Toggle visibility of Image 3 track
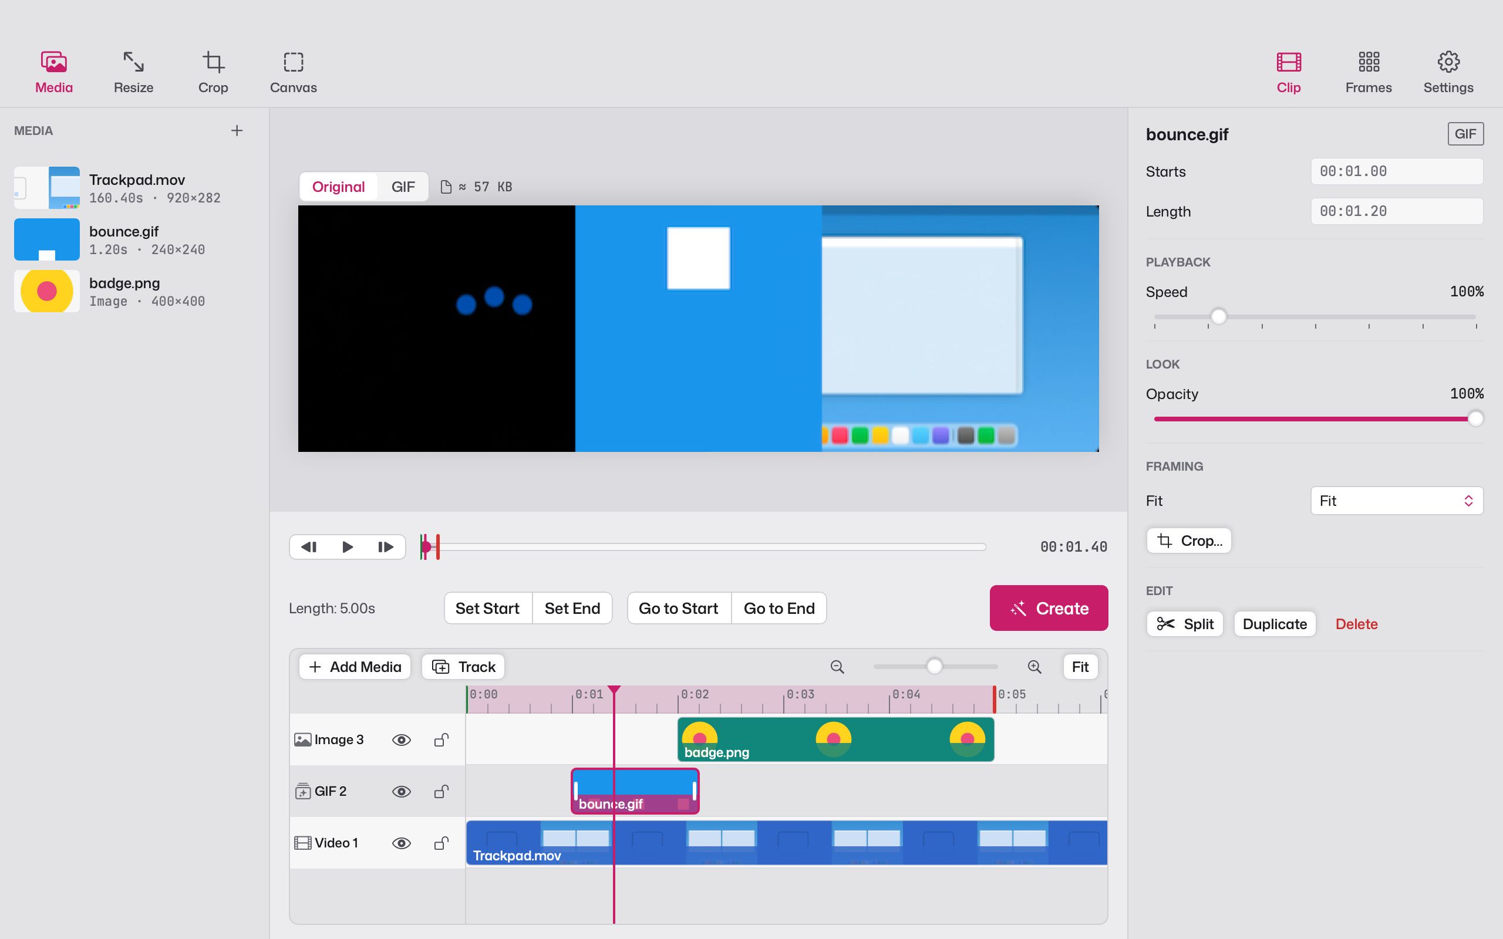The width and height of the screenshot is (1503, 939). click(401, 739)
